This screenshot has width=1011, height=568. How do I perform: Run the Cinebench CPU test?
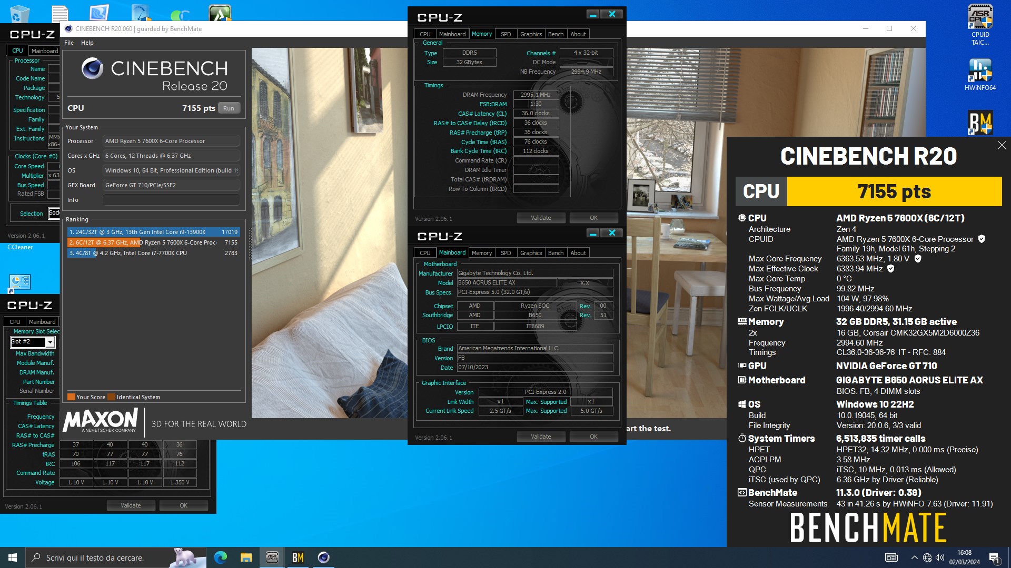pos(229,108)
